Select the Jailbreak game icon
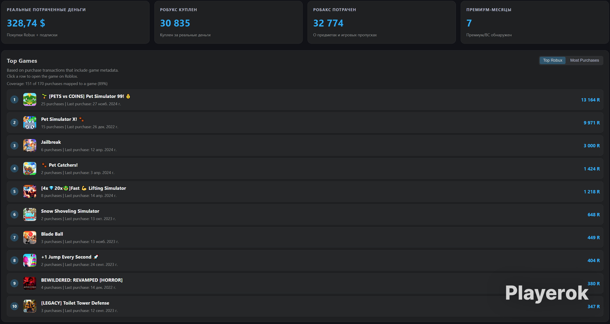The width and height of the screenshot is (610, 324). [x=29, y=145]
